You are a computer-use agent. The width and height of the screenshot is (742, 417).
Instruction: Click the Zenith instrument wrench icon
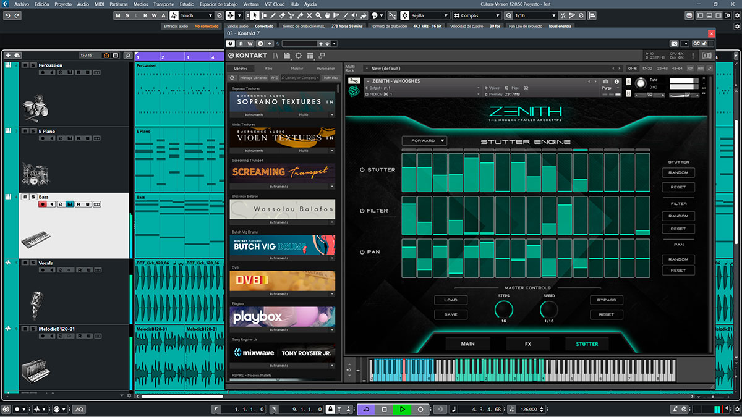coord(354,80)
